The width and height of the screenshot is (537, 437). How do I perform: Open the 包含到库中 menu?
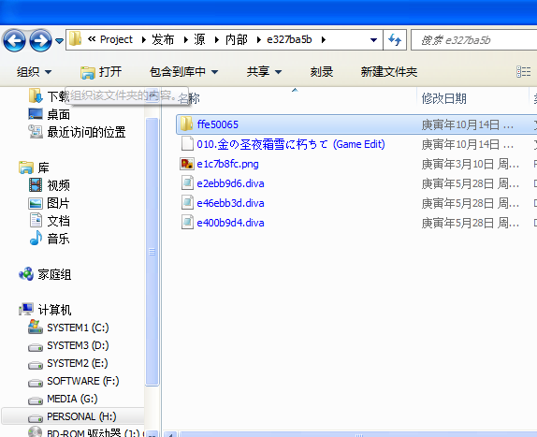(183, 72)
